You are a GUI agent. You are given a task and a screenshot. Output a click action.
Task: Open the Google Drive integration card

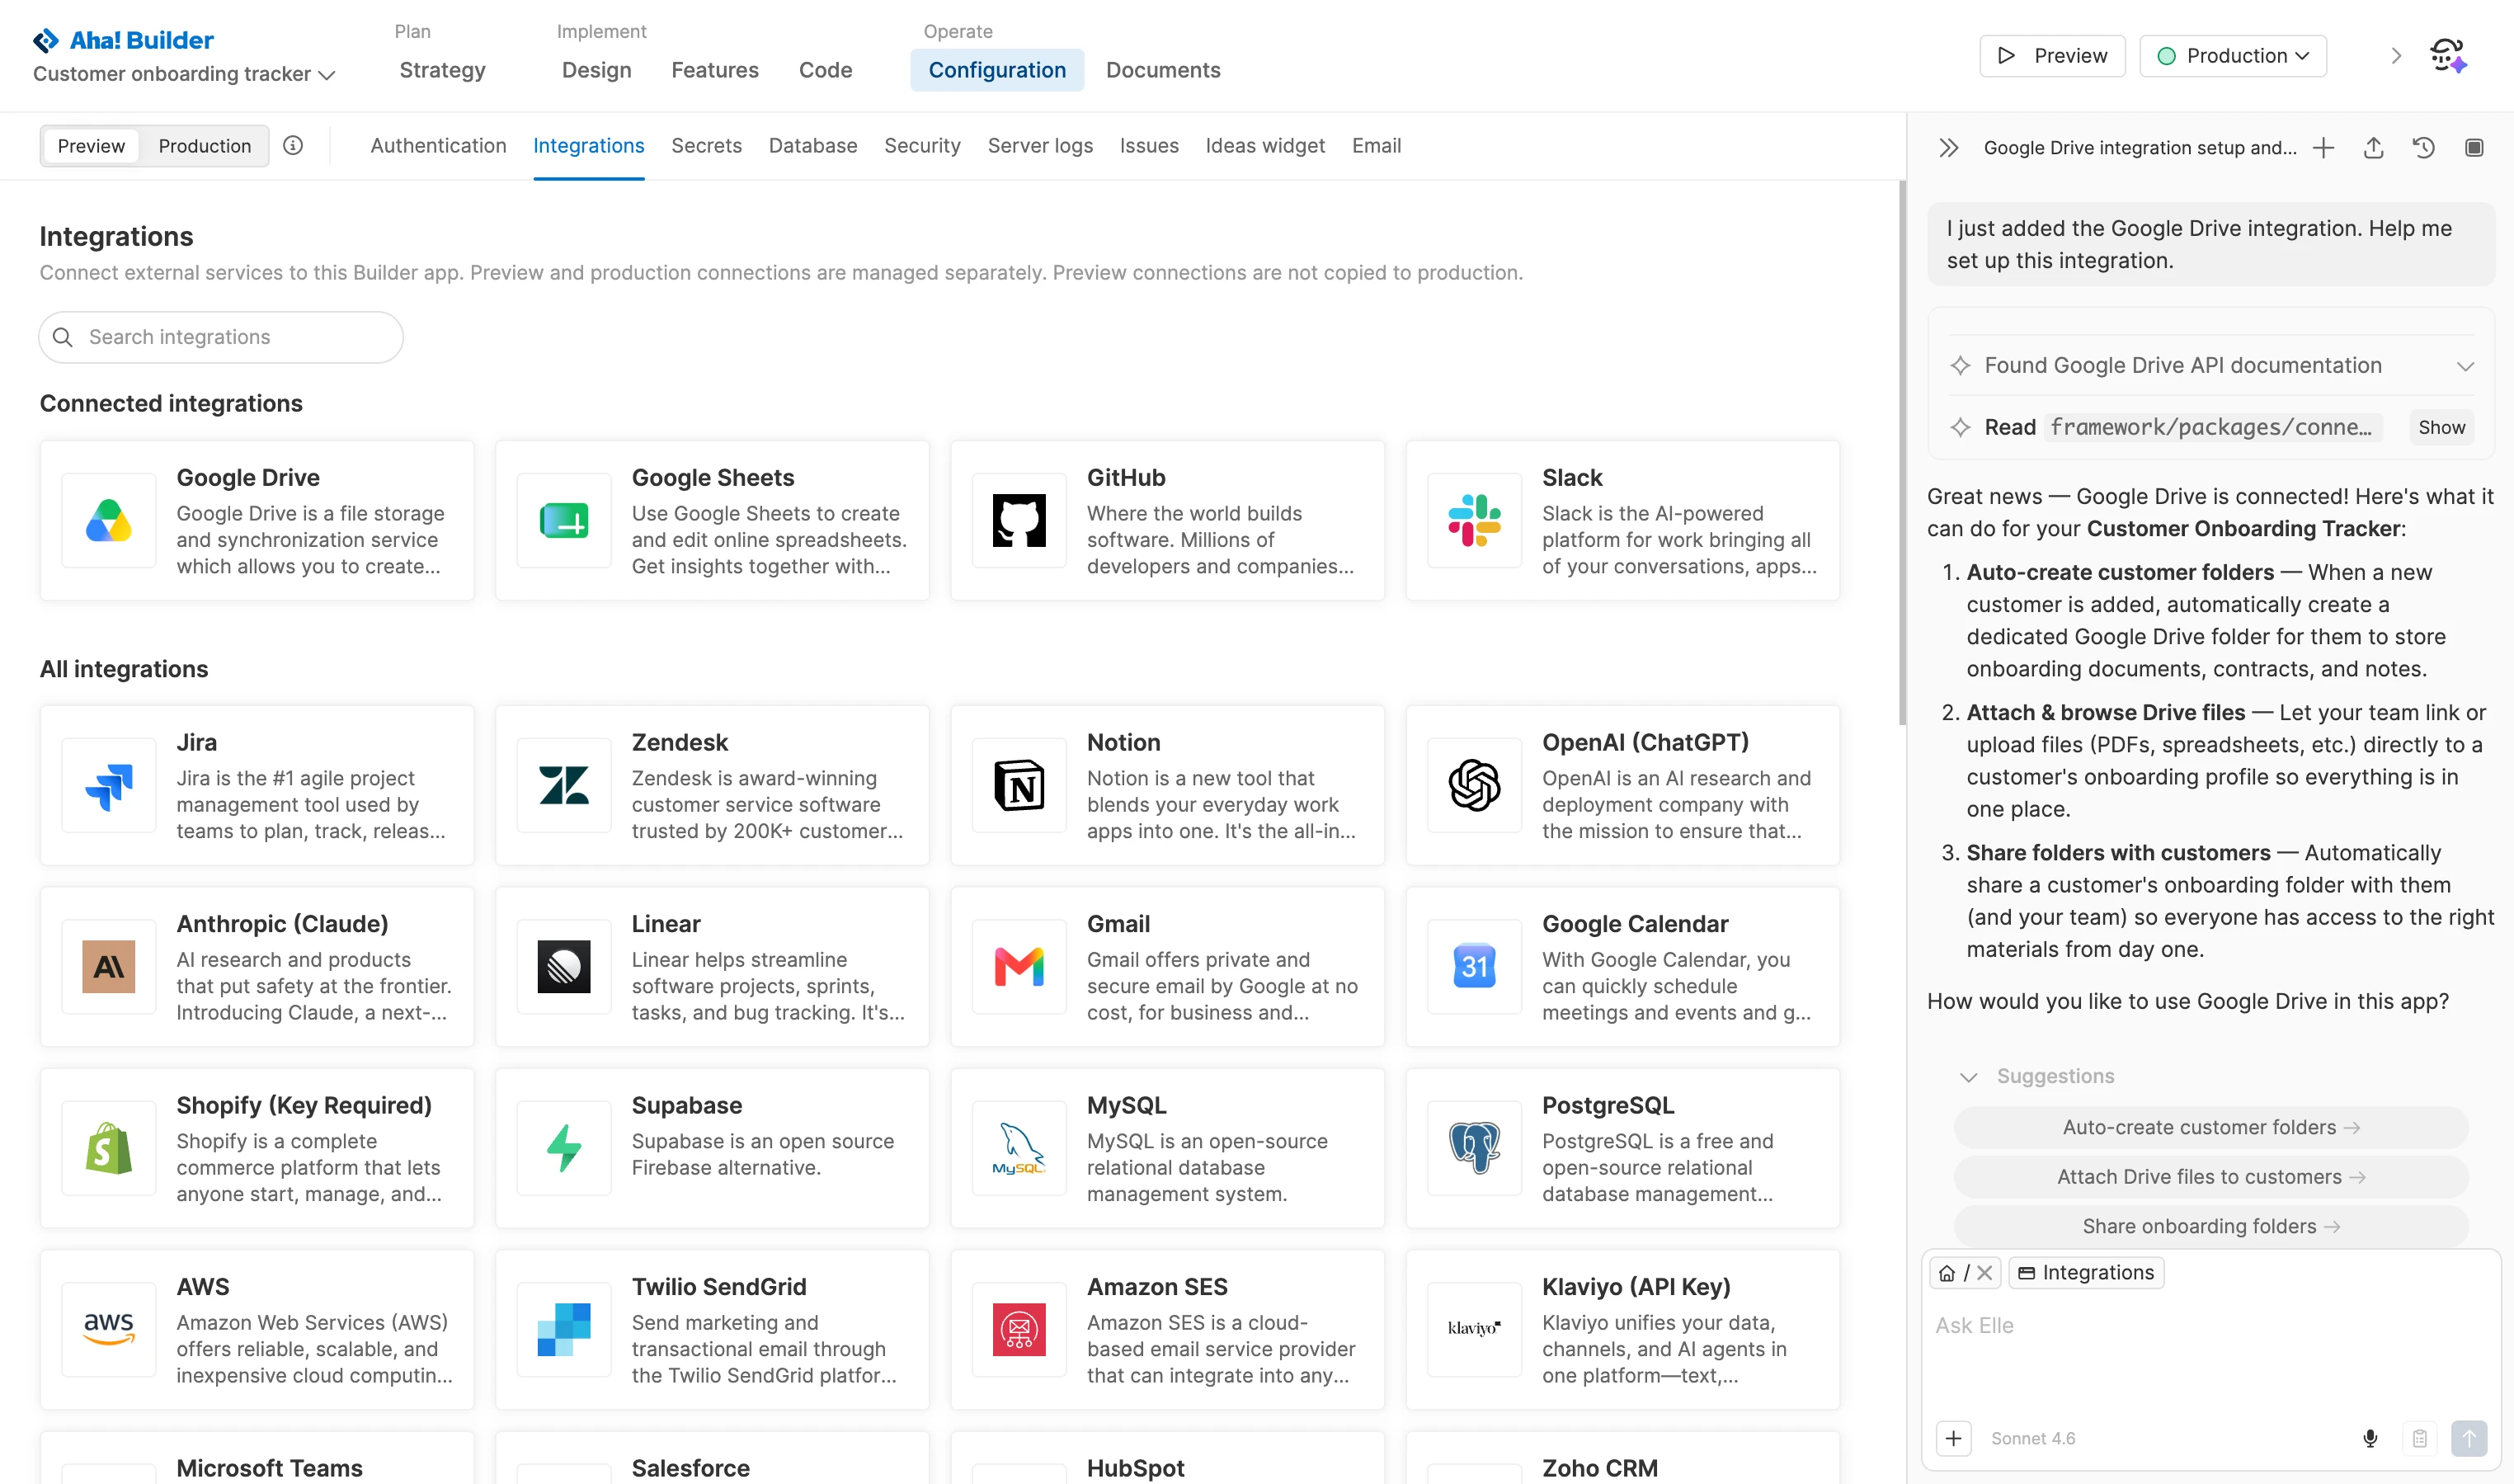[257, 520]
